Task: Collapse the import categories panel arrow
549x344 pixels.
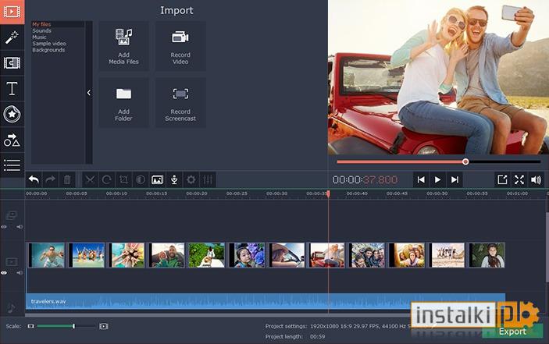Action: tap(89, 93)
